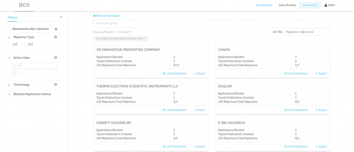
Task: Collapse the Rejection Type section
Action: point(9,37)
